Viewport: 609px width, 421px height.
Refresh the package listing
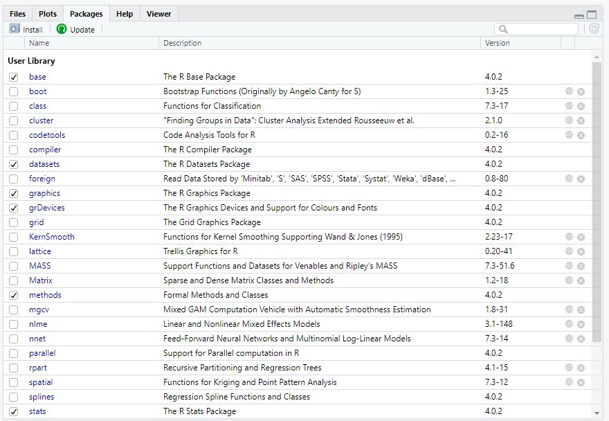click(x=594, y=29)
